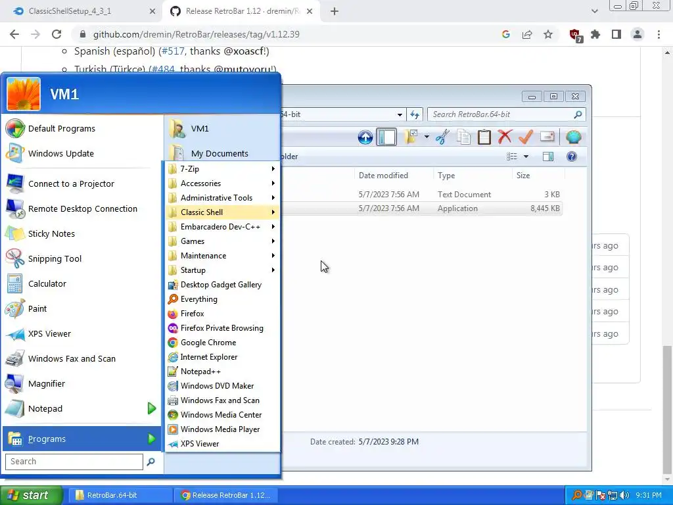Viewport: 673px width, 505px height.
Task: Switch to the ClassicShellSetup_4_3_1 tab
Action: coord(81,11)
